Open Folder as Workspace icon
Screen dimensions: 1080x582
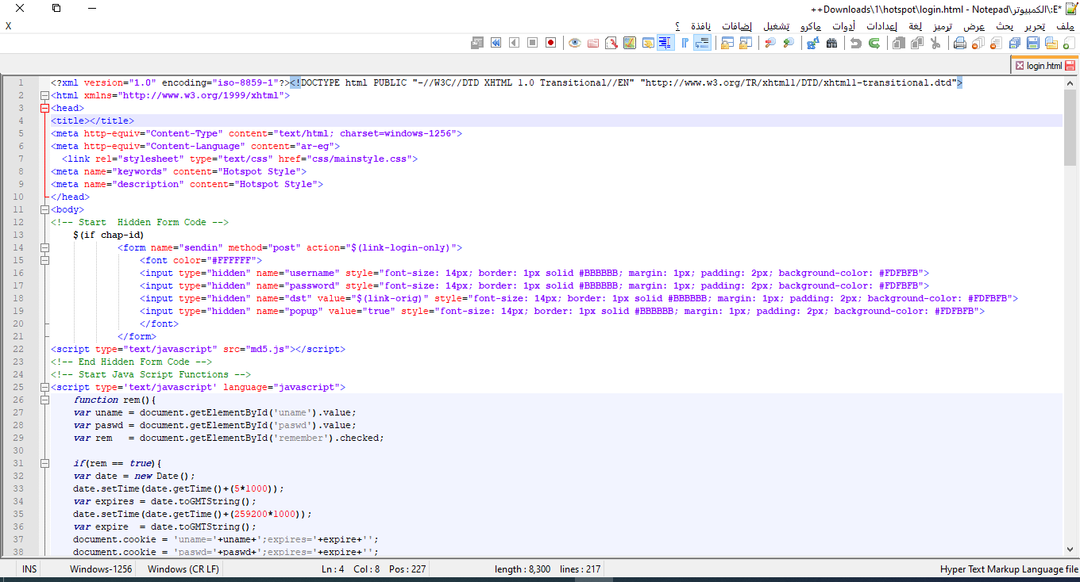click(592, 43)
